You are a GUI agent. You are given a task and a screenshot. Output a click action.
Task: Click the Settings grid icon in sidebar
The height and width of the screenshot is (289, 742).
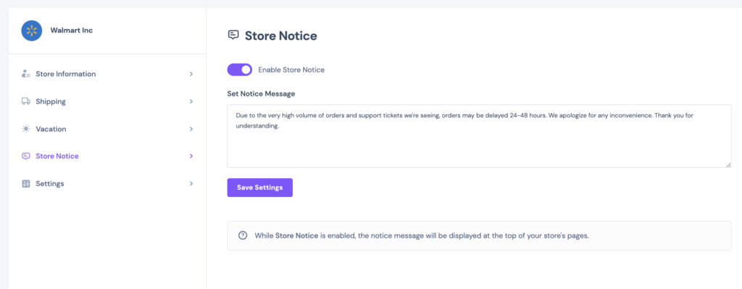click(x=26, y=183)
